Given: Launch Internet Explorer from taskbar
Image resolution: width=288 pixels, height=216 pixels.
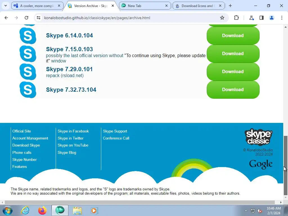Looking at the screenshot, I should pyautogui.click(x=25, y=210).
